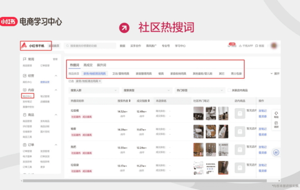Click the 管理 link beside 常用
This screenshot has height=190, width=300.
click(55, 59)
